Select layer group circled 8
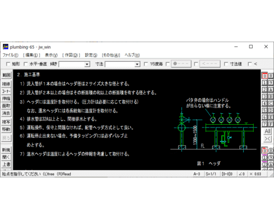The width and height of the screenshot is (274, 219). click(x=271, y=151)
